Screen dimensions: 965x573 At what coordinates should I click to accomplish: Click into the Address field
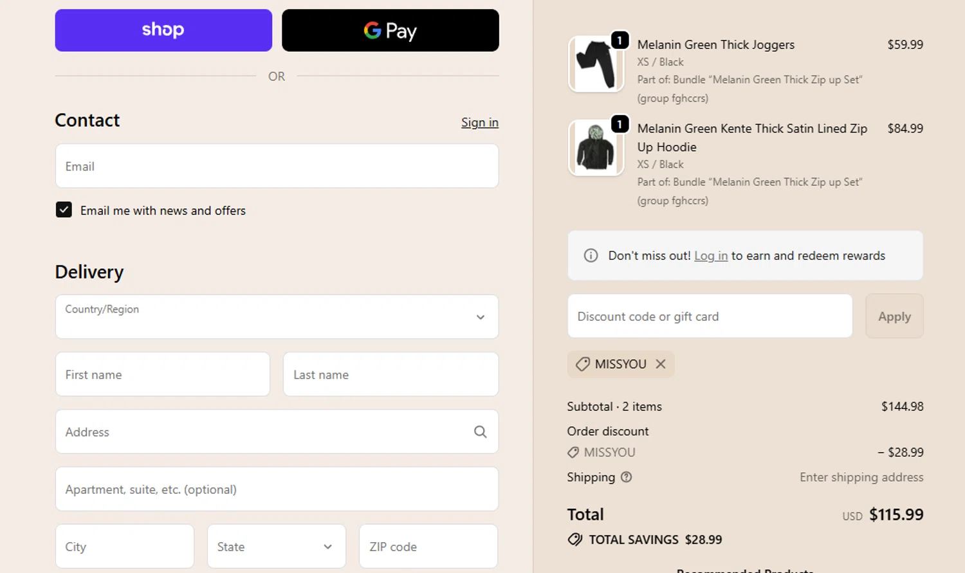[x=277, y=432]
